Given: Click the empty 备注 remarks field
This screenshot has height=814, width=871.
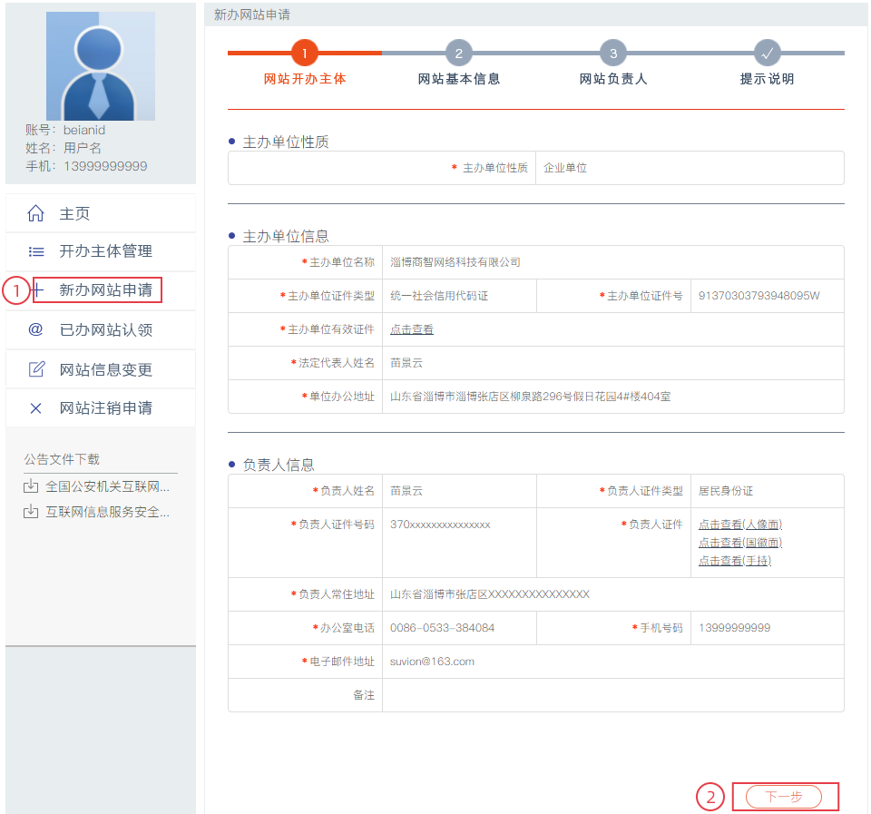Looking at the screenshot, I should click(612, 695).
